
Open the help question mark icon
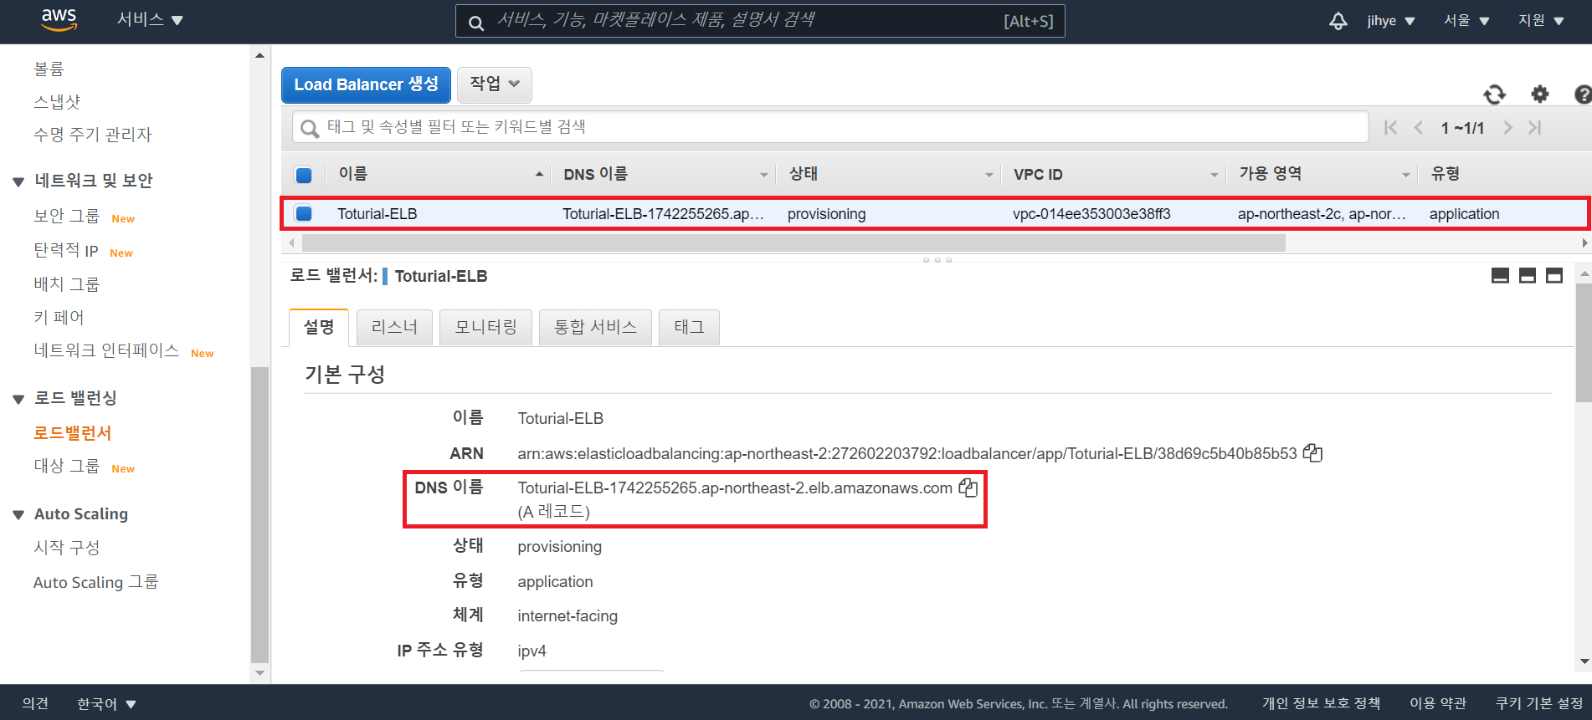[1583, 94]
